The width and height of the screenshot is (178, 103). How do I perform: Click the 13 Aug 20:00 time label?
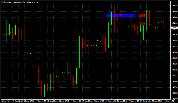(17, 101)
